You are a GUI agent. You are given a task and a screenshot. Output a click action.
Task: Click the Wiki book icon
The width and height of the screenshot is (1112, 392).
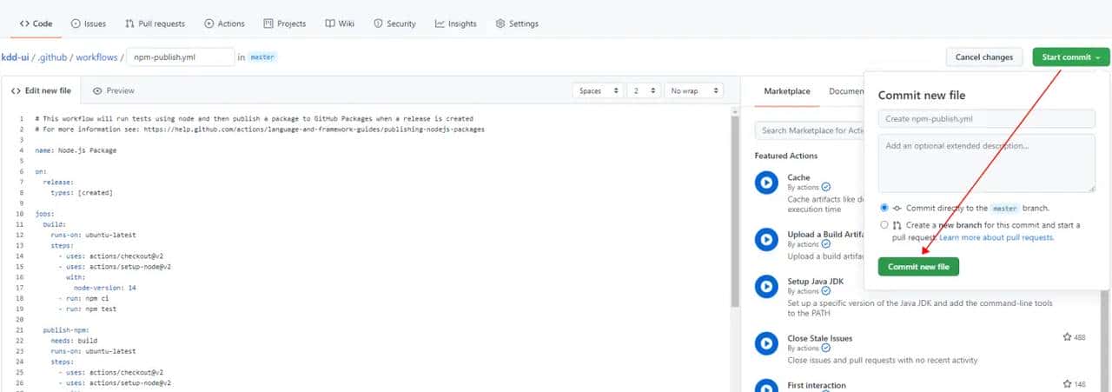pos(330,23)
